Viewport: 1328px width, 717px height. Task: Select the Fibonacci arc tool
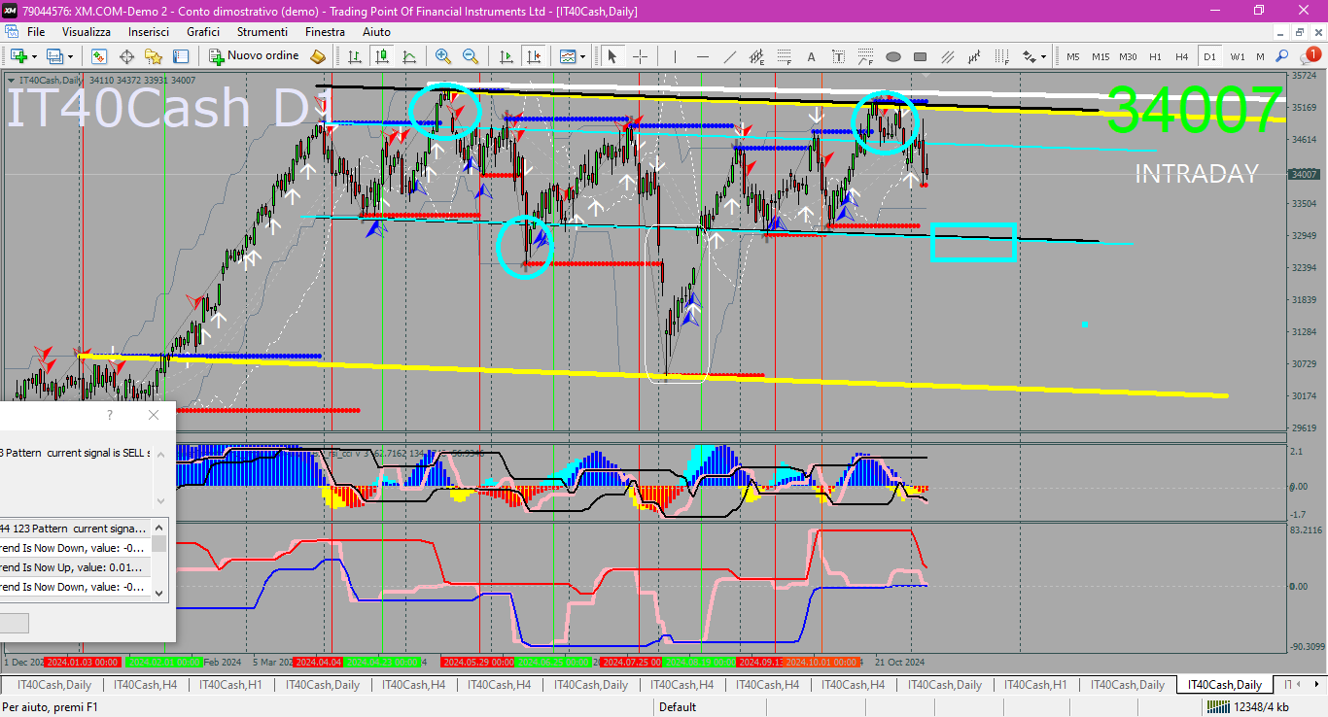[866, 56]
